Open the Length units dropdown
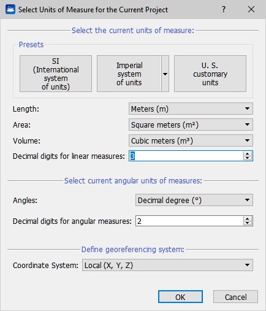Image resolution: width=266 pixels, height=311 pixels. [191, 109]
